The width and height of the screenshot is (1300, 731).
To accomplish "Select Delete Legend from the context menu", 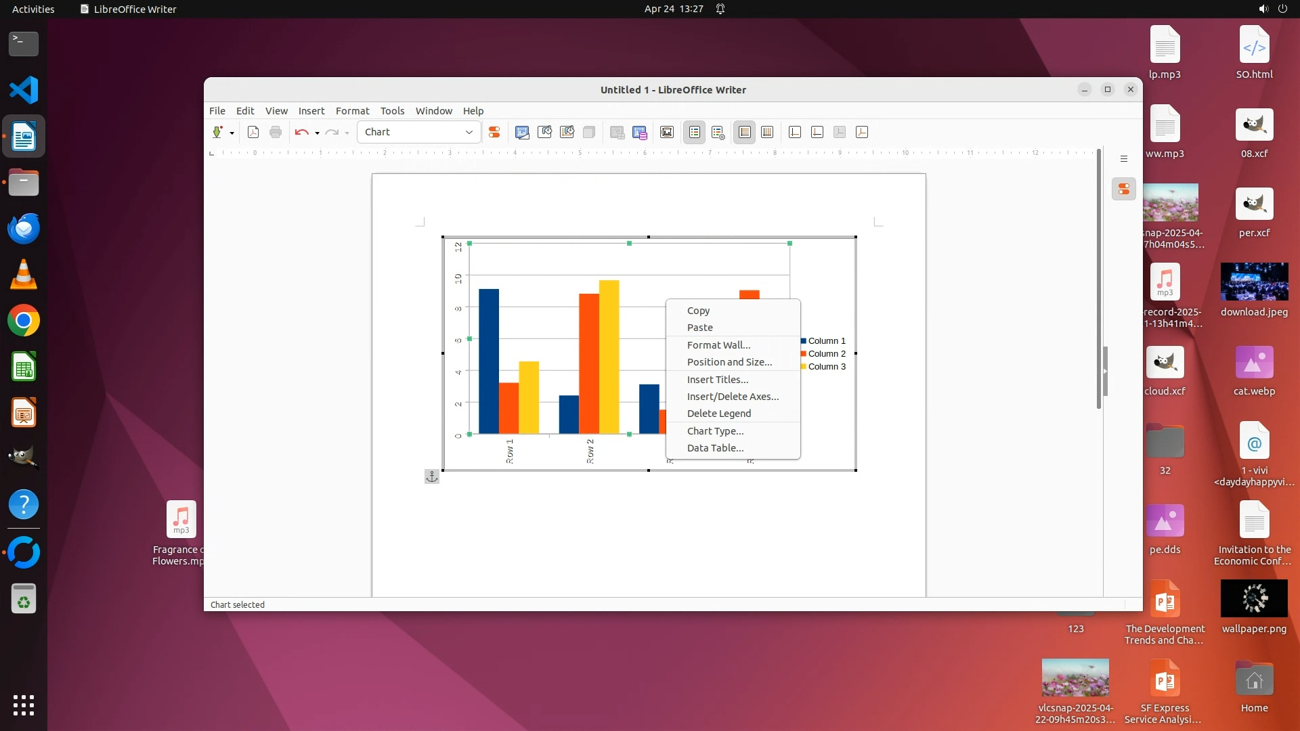I will [x=718, y=413].
